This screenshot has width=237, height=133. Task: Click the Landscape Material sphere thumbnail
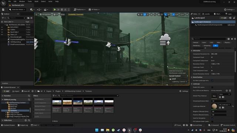[x=214, y=106]
